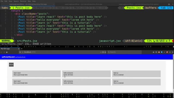
Task: Click the closing </div> code line
Action: coord(19,35)
